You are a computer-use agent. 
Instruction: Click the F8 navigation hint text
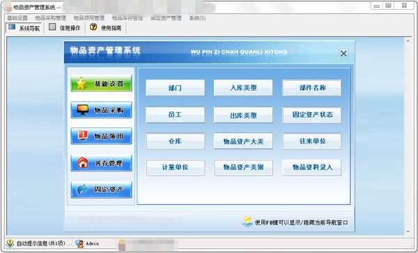(x=301, y=222)
